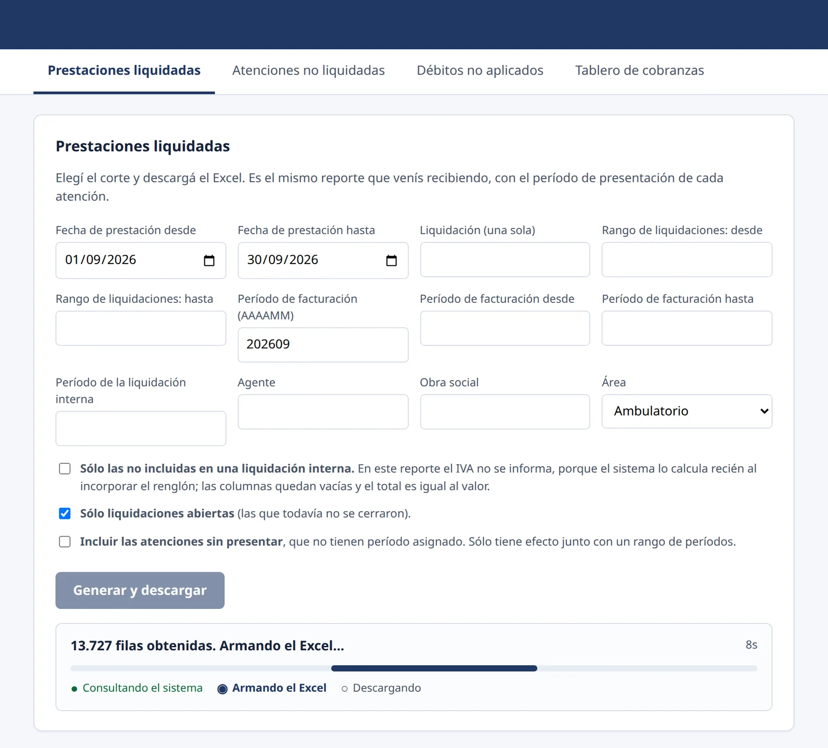
Task: Enable Incluir las atenciones sin presentar
Action: coord(65,542)
